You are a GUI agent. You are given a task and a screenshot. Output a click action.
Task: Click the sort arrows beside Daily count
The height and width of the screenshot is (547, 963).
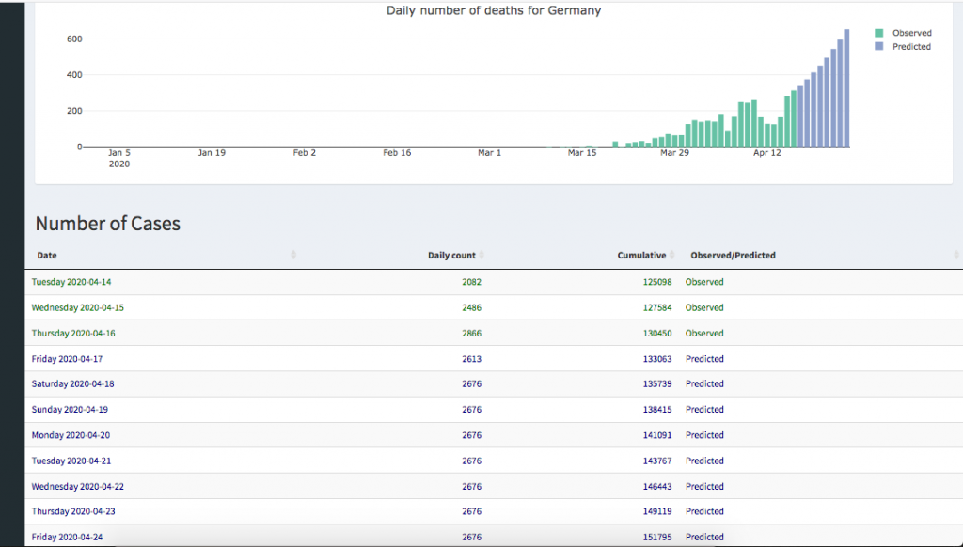click(483, 256)
